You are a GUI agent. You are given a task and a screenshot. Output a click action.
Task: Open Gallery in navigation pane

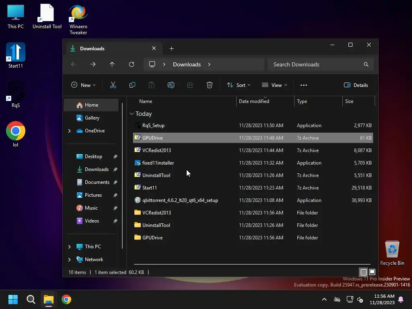click(x=91, y=118)
